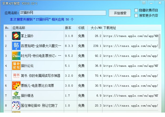
Task: Open the iTunes link for 猫扑论坛
Action: [131, 66]
